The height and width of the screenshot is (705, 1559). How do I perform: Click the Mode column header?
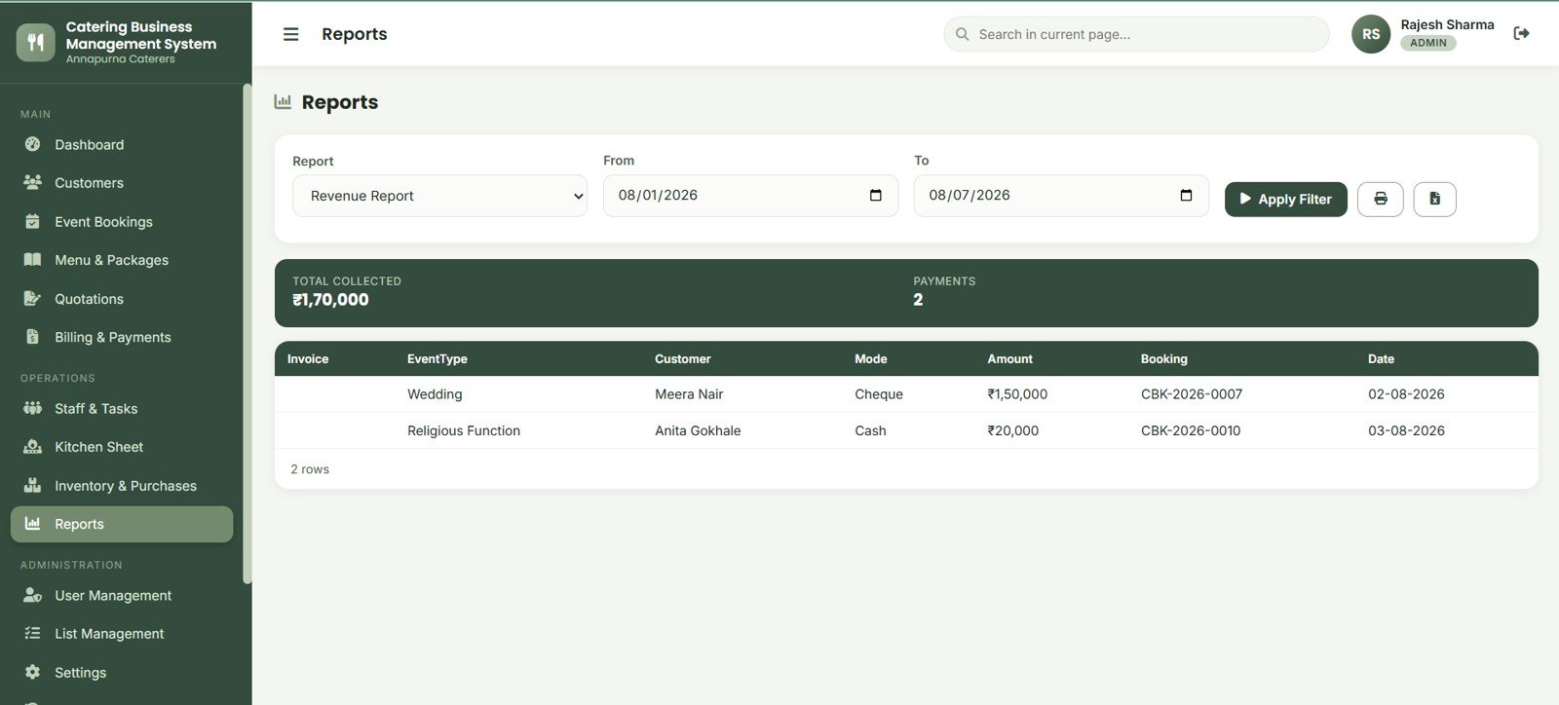(x=871, y=358)
